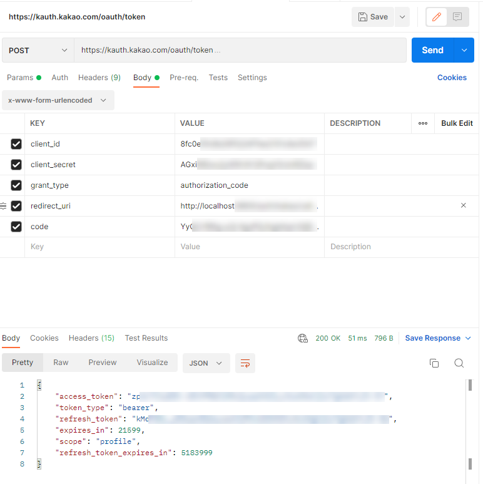The height and width of the screenshot is (484, 483).
Task: Click the "scope": "profile" line
Action: (x=98, y=441)
